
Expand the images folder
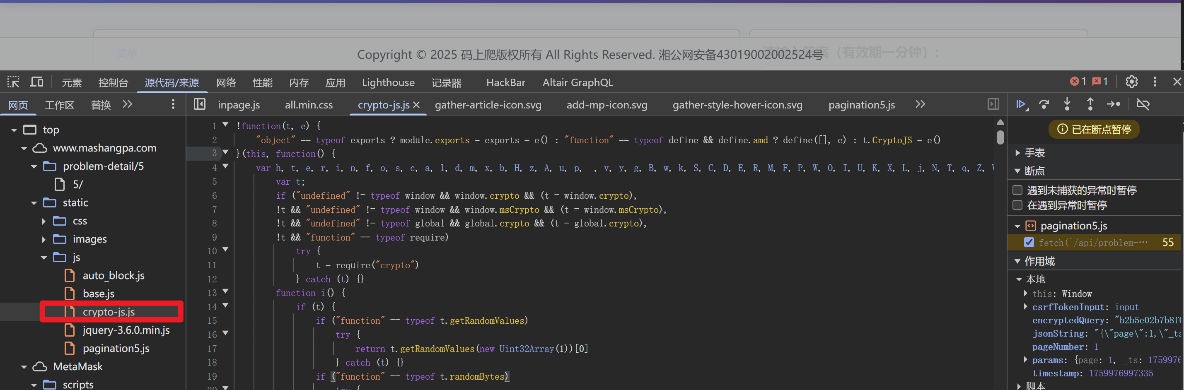pos(43,239)
